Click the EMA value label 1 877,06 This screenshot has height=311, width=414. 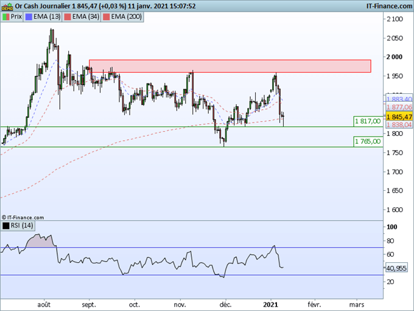[x=399, y=107]
